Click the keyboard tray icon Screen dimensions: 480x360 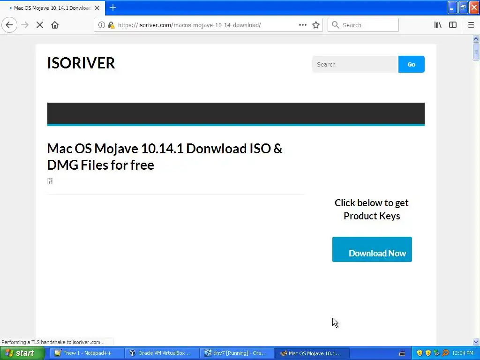(x=402, y=353)
